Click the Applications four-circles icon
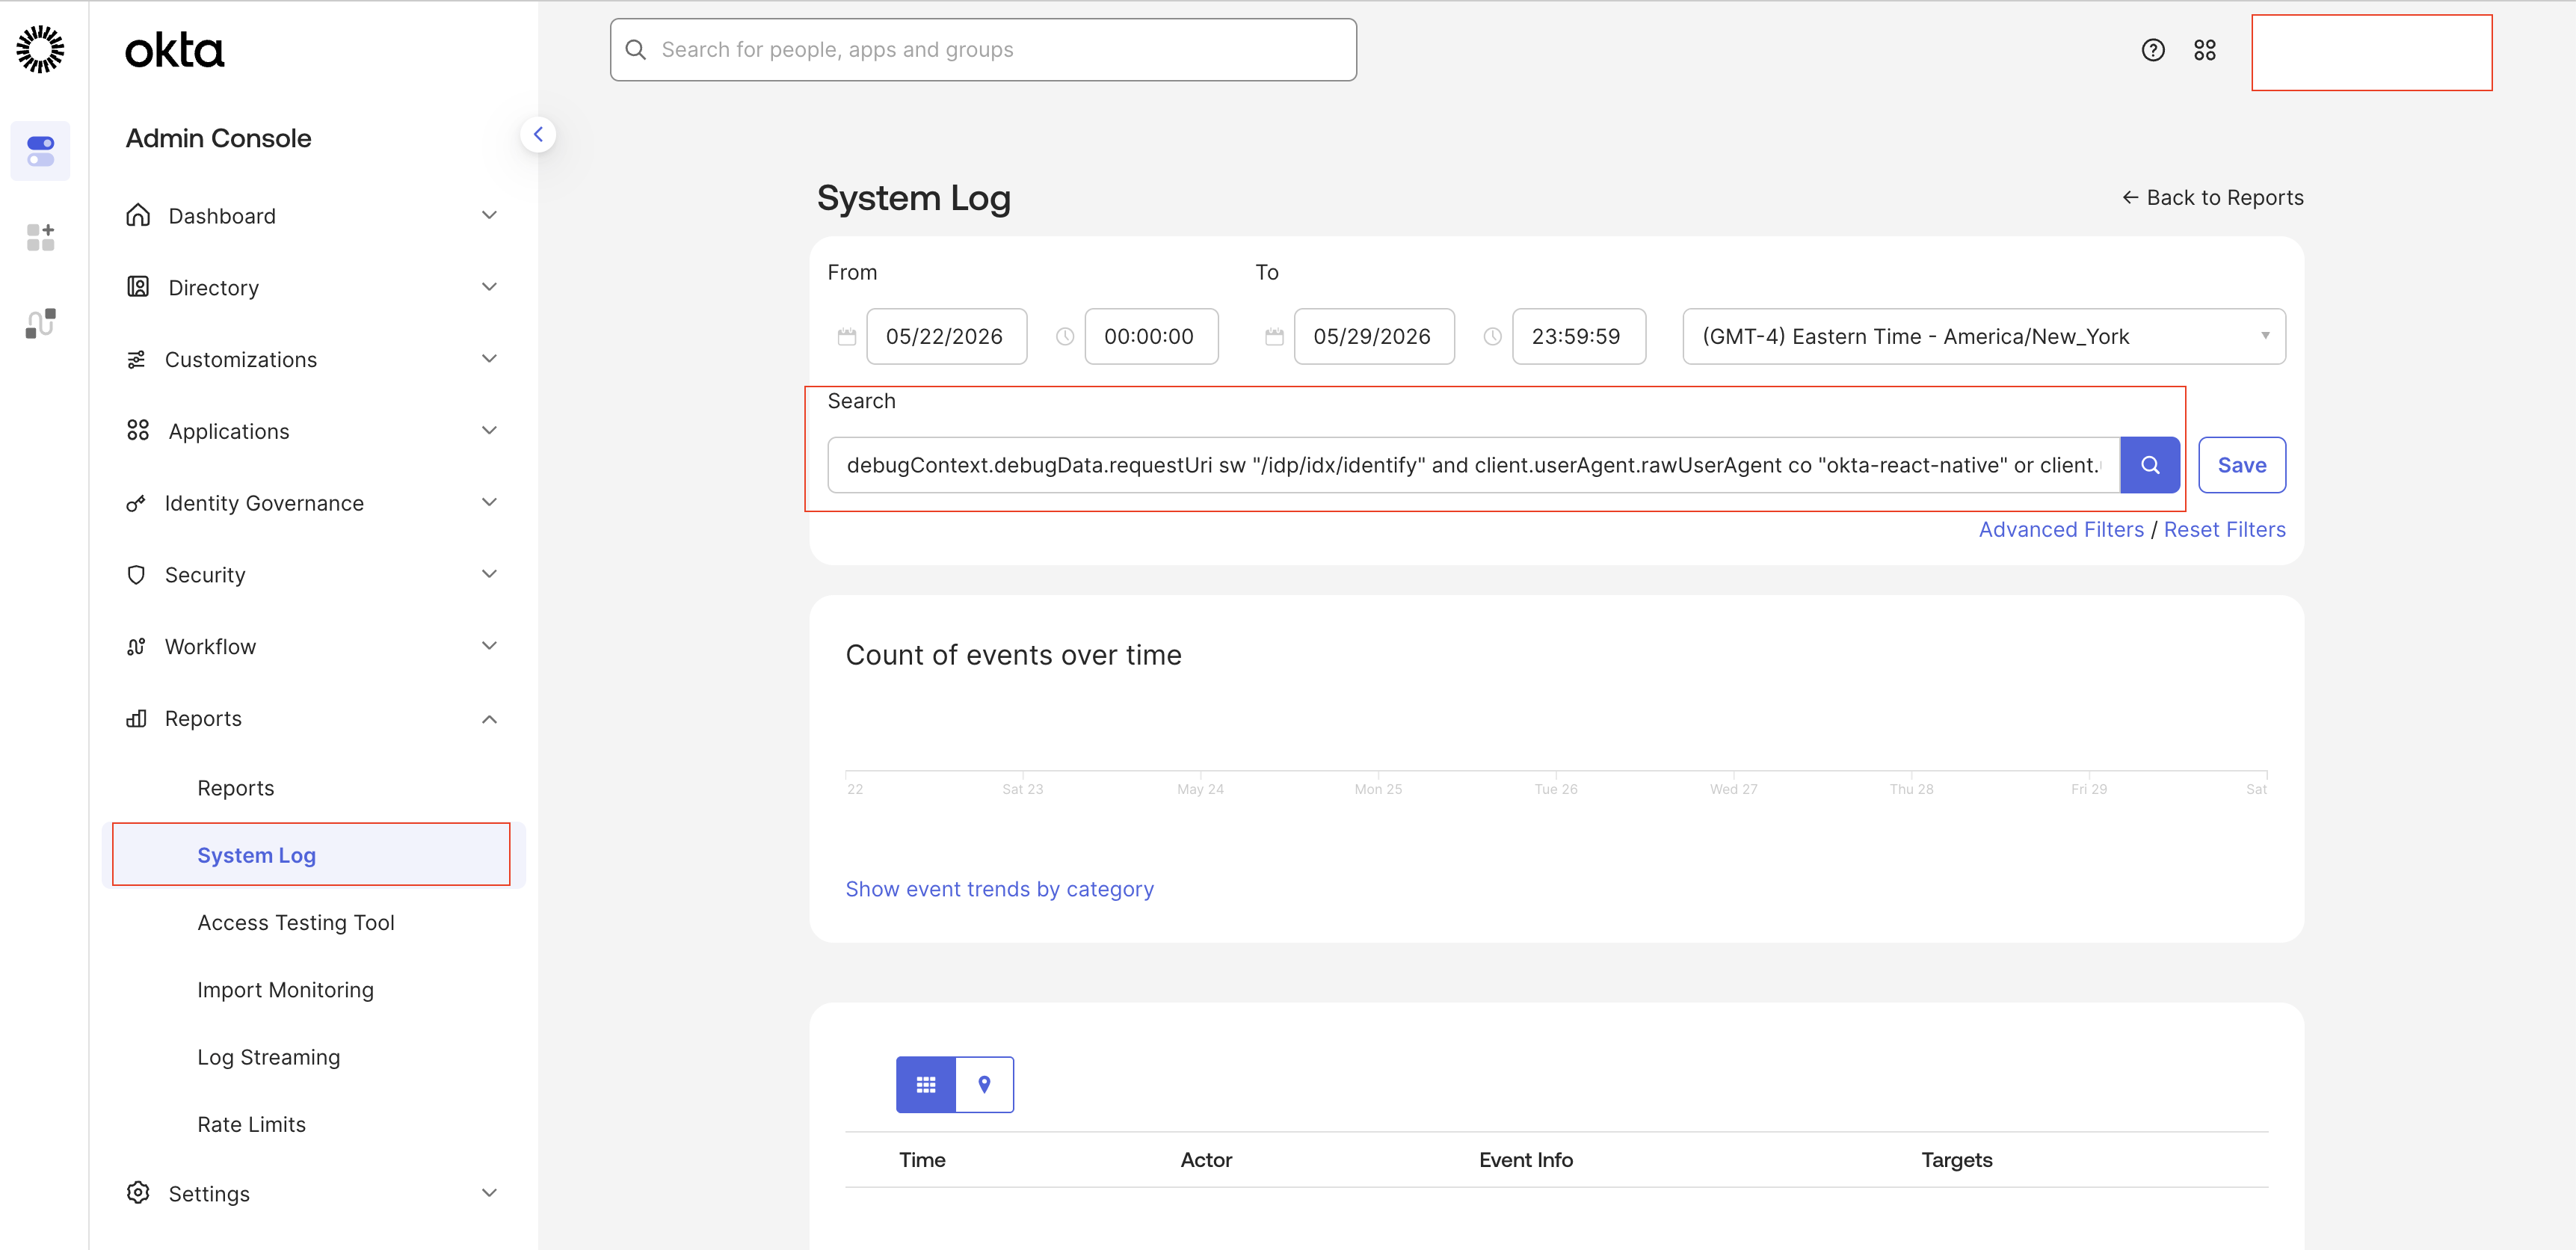This screenshot has width=2576, height=1250. tap(138, 431)
